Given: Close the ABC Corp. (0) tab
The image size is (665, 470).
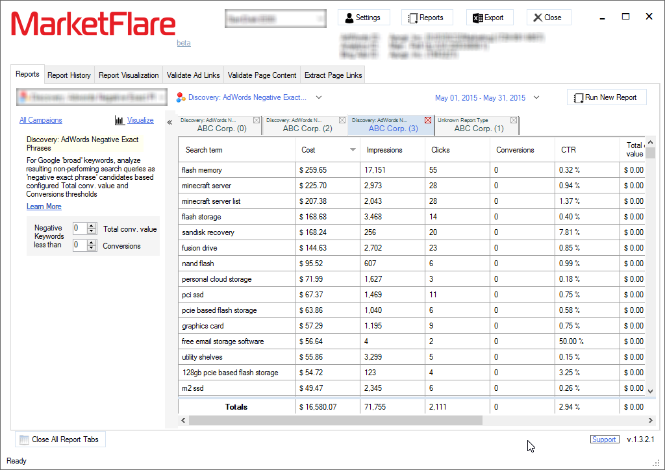Looking at the screenshot, I should (x=257, y=120).
